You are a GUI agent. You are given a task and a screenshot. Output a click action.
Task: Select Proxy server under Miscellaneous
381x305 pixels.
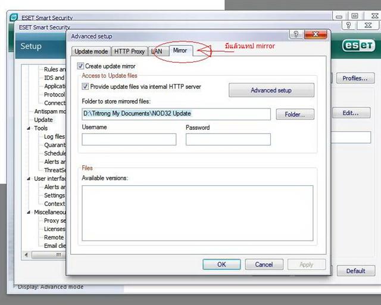click(x=55, y=220)
